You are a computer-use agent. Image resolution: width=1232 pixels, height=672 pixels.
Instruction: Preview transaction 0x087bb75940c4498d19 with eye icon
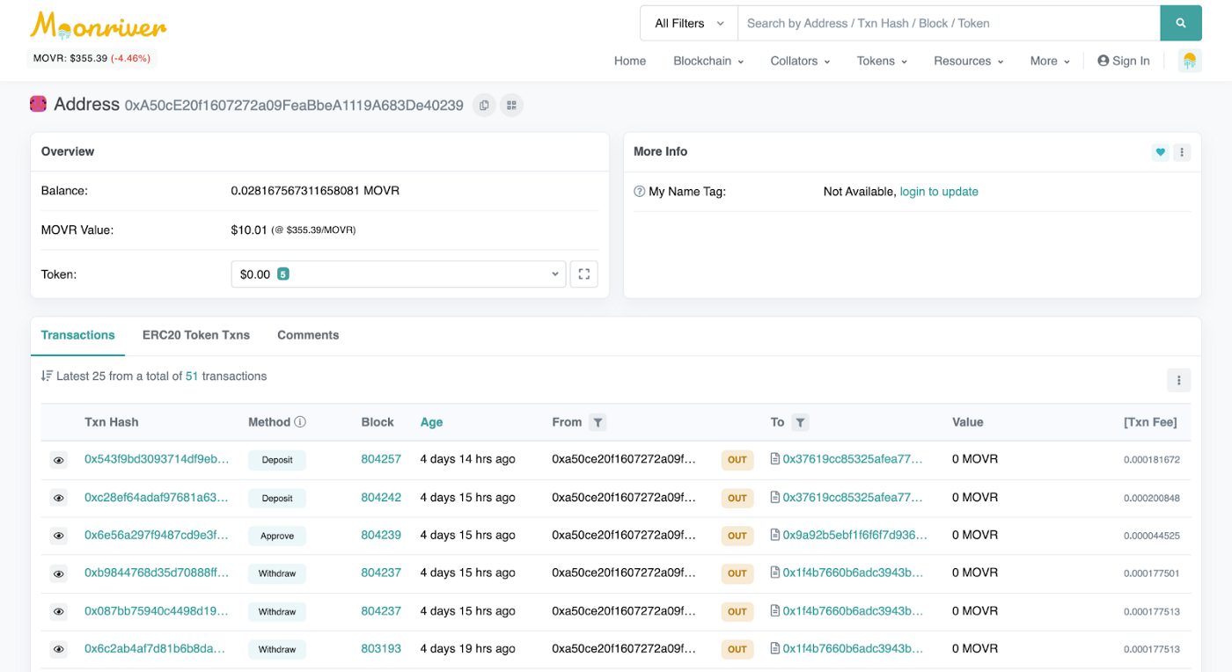coord(59,611)
